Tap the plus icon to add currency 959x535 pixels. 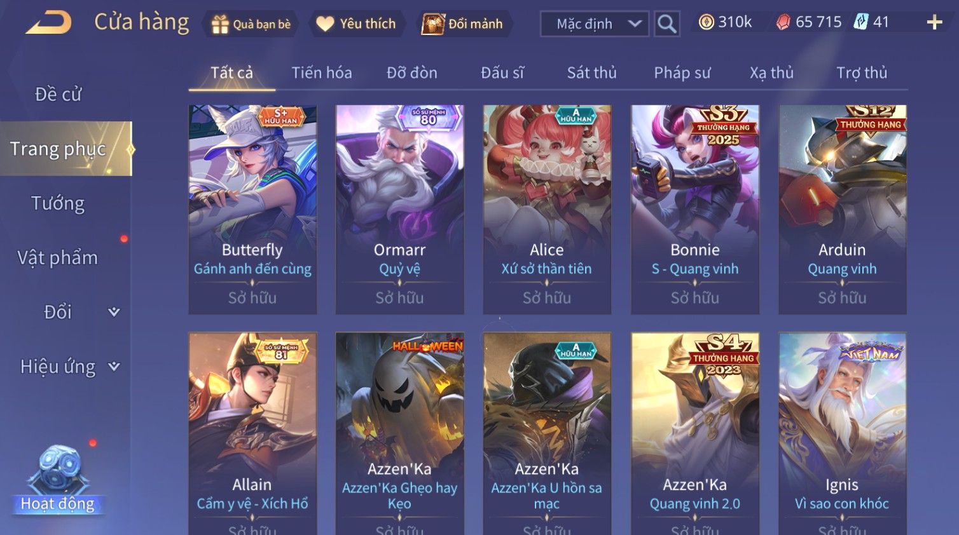(x=934, y=23)
